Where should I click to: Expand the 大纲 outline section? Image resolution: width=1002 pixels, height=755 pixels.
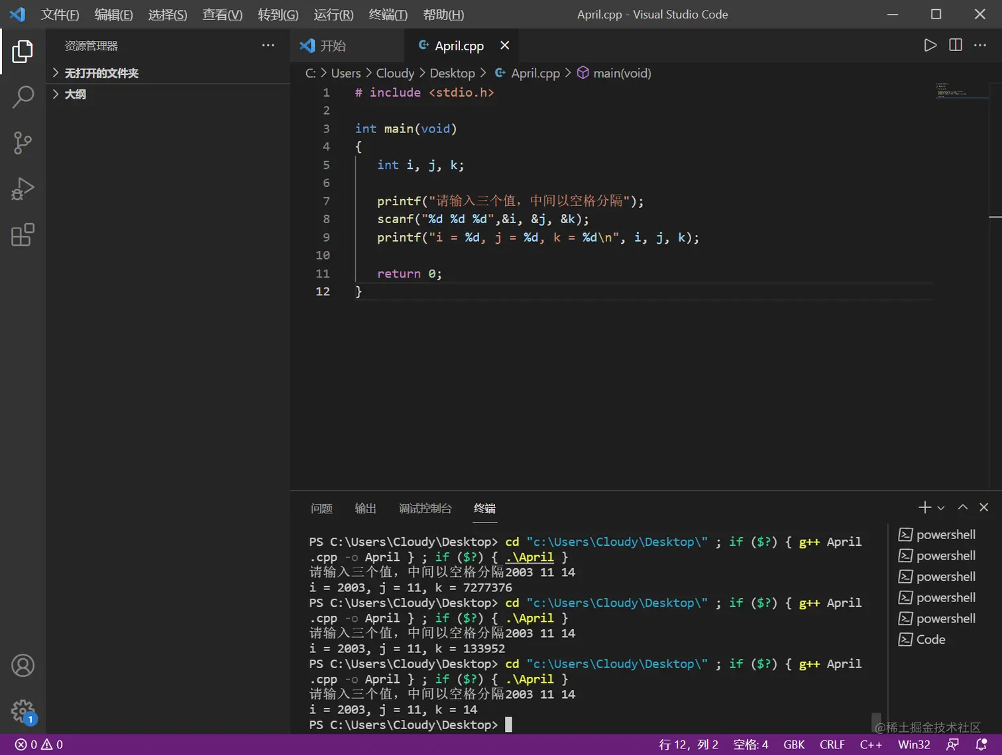pyautogui.click(x=75, y=94)
